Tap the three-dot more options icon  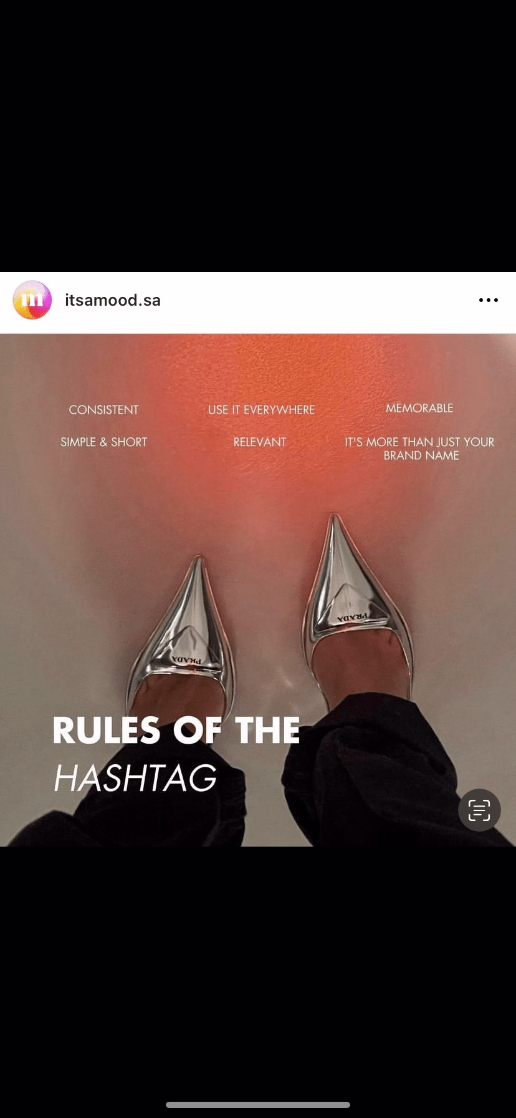pos(488,300)
